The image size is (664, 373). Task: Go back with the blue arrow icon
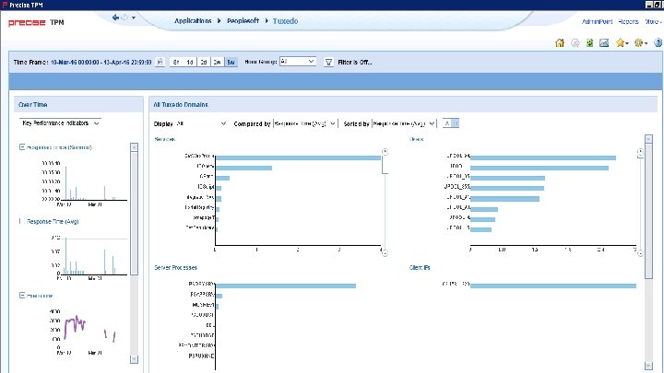click(x=115, y=17)
